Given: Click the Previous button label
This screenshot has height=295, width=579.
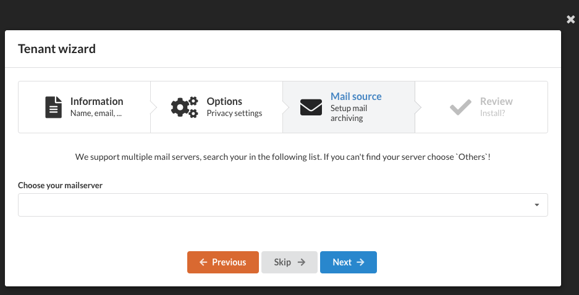Looking at the screenshot, I should coord(229,262).
